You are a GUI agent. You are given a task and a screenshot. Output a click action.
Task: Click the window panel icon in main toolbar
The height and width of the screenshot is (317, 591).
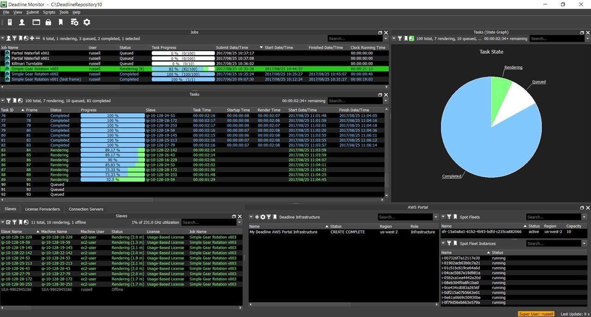pos(36,22)
